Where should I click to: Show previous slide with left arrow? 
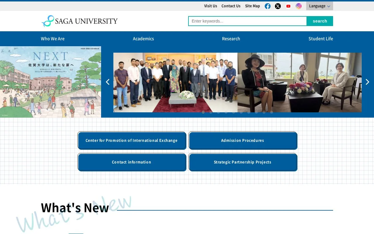(x=108, y=82)
